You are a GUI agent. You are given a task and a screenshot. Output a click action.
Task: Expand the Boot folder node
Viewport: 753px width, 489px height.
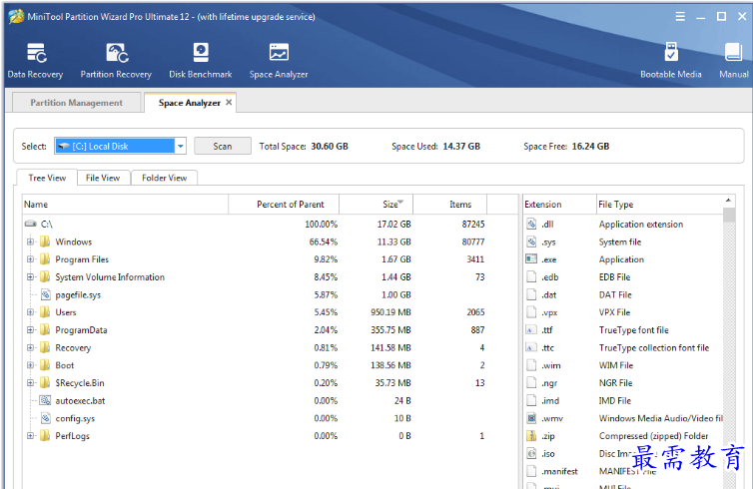[x=30, y=365]
